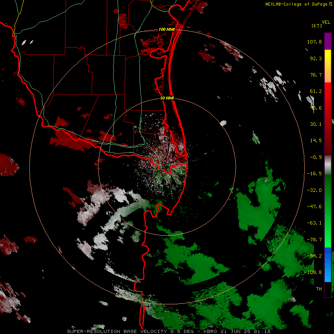
Task: Click the 50 NMI range ring label
Action: [x=167, y=98]
